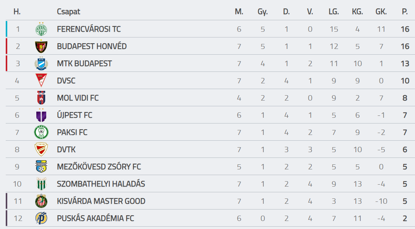Click the MOL Vidi FC club crest
The width and height of the screenshot is (415, 229).
41,98
